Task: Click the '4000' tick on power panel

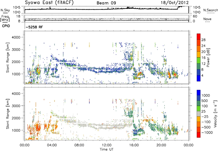Action: coord(16,37)
